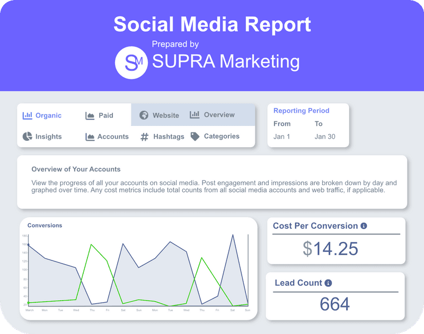Click the SUPRA Marketing brand name
424x334 pixels.
click(226, 62)
